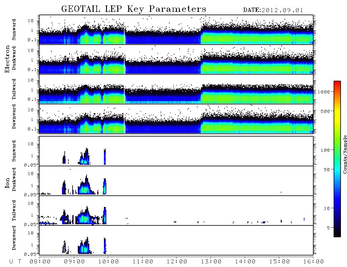347x267 pixels.
Task: Click the vertical 'Ion' group label
Action: tap(7, 183)
